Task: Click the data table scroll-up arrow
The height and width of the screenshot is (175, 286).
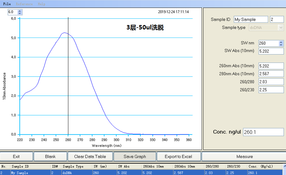Action: [x=284, y=166]
